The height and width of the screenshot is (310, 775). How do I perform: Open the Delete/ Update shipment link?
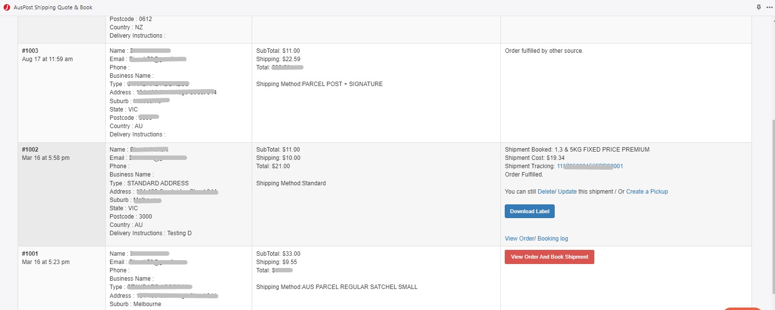click(557, 192)
